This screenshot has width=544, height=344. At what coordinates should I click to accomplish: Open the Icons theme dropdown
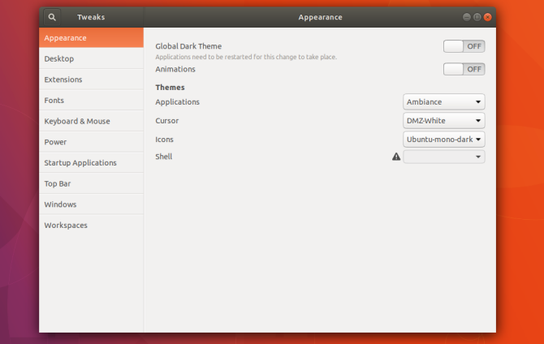pyautogui.click(x=444, y=140)
